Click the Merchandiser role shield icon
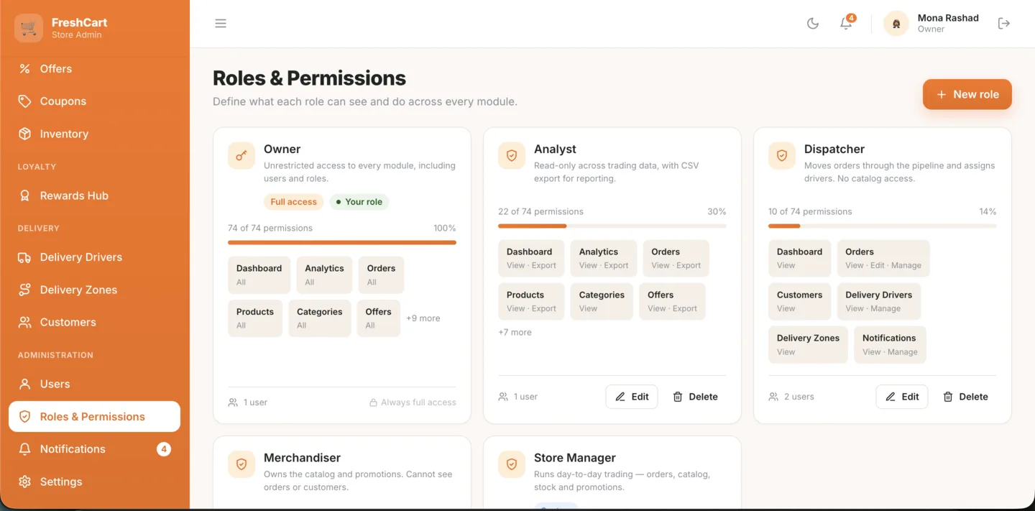1035x511 pixels. coord(241,464)
